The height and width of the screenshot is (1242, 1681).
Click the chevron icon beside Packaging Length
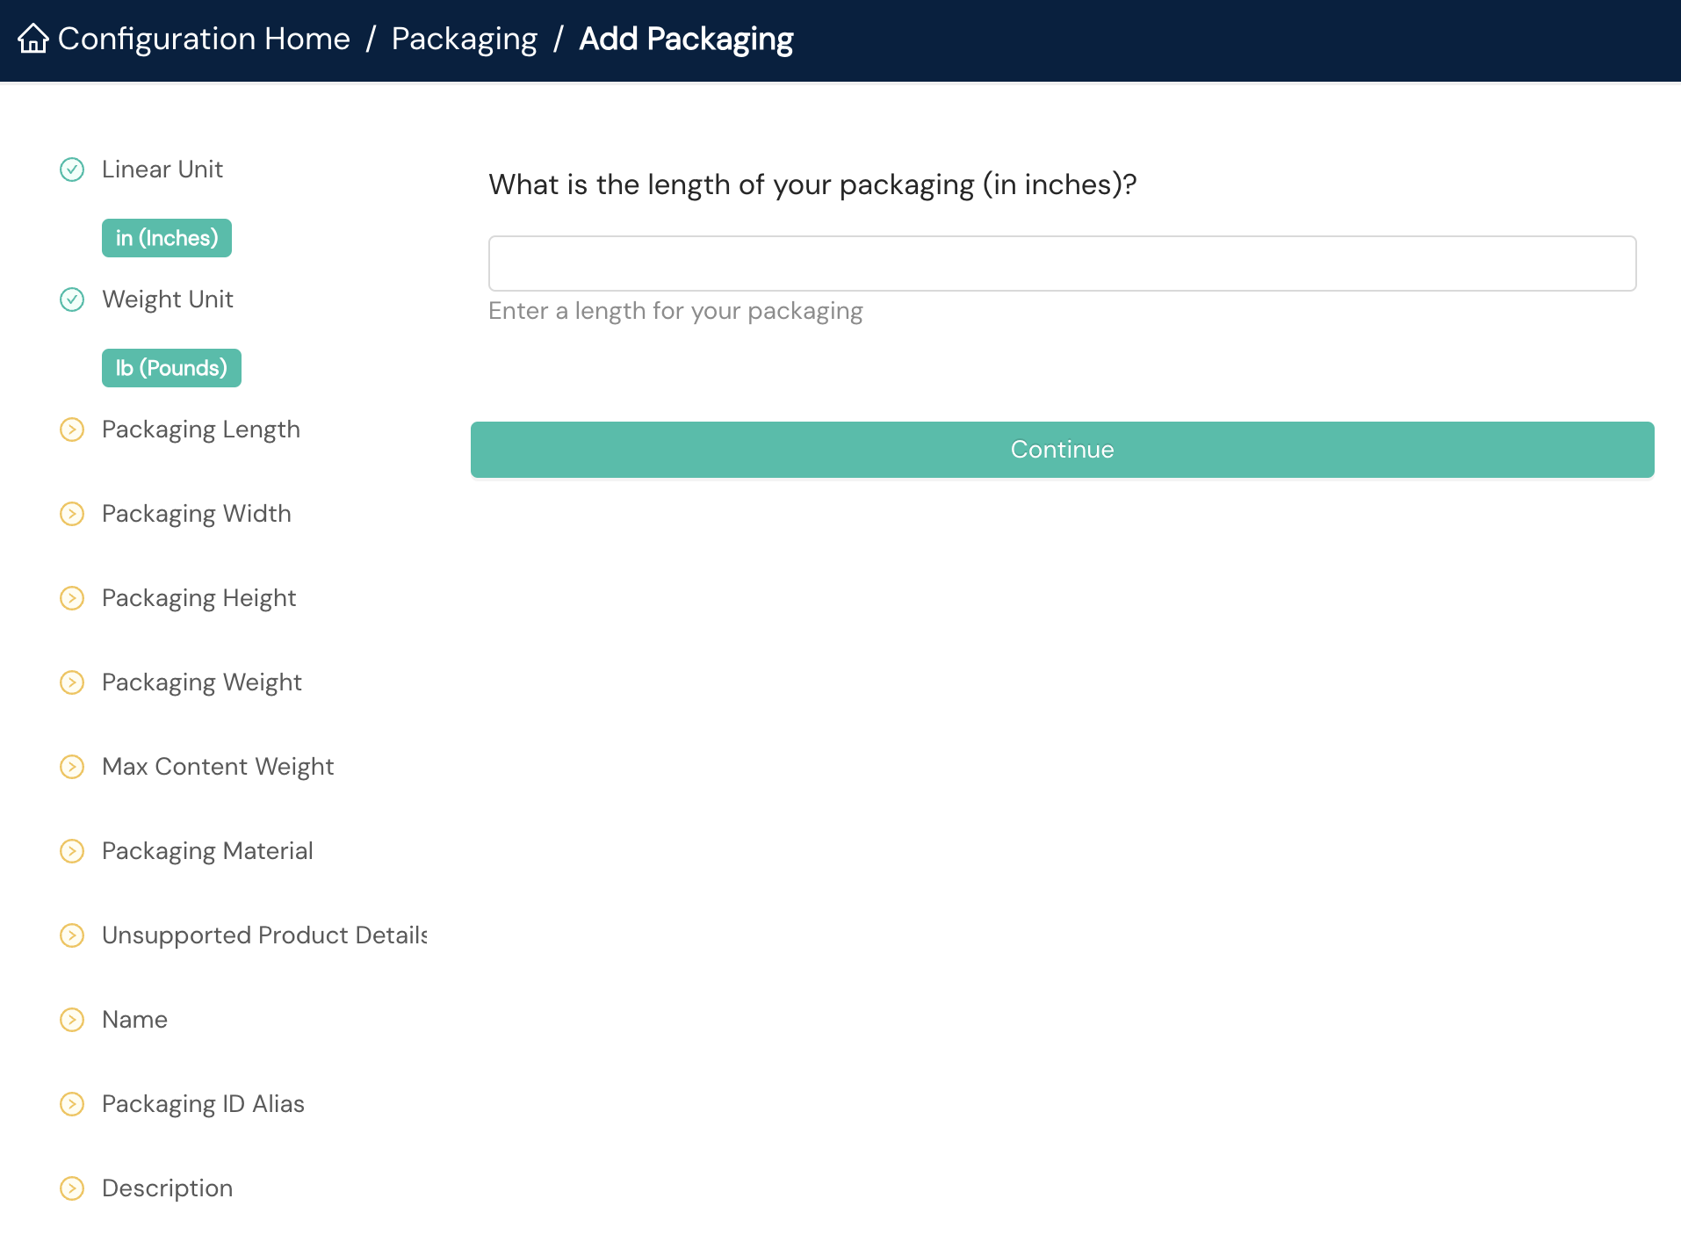pos(72,430)
